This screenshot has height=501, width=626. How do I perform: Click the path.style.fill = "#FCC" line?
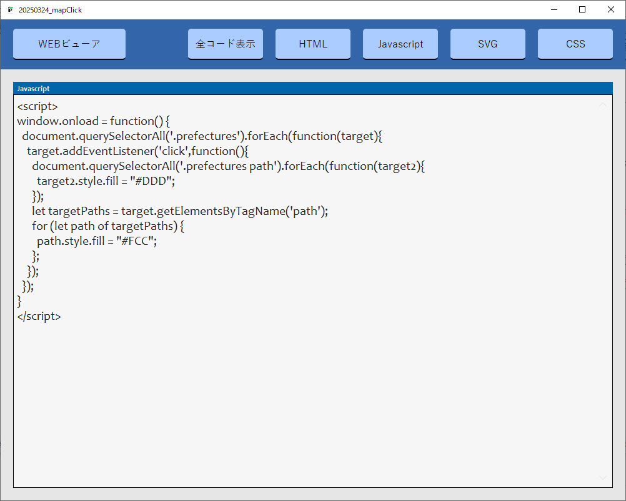97,241
